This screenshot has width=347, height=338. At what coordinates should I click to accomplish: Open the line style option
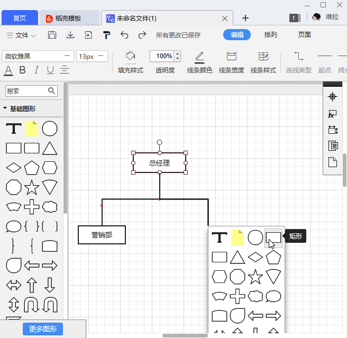point(263,62)
